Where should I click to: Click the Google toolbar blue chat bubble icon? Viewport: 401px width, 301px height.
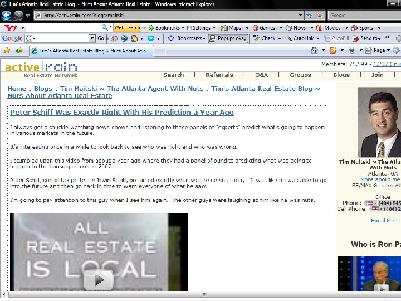pyautogui.click(x=150, y=38)
